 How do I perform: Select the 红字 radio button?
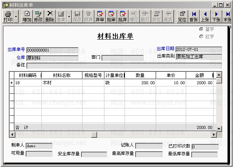201,36
